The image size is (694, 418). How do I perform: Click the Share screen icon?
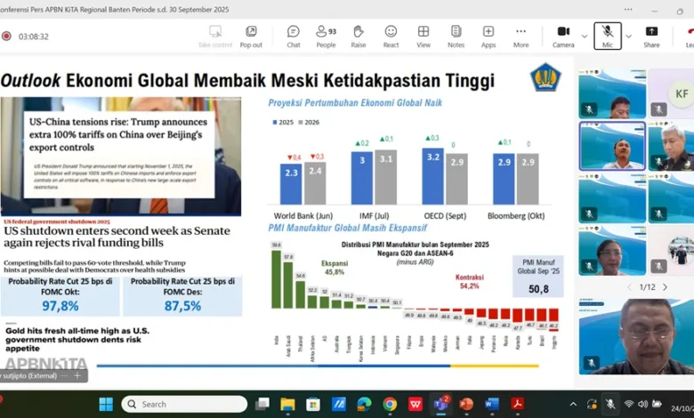coord(651,36)
